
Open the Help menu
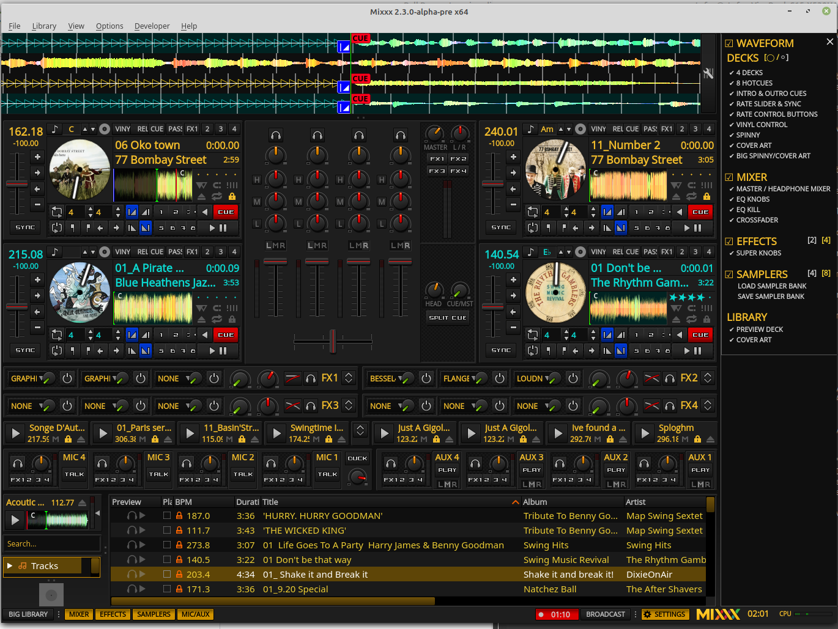pos(189,26)
